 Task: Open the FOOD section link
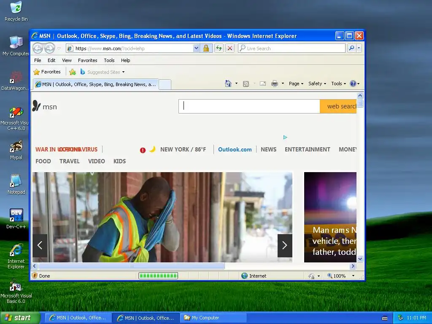point(43,161)
